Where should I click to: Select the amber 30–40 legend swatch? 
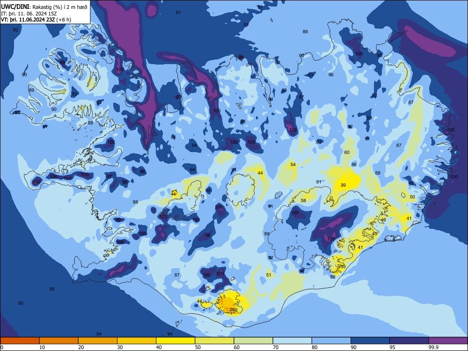coord(137,341)
